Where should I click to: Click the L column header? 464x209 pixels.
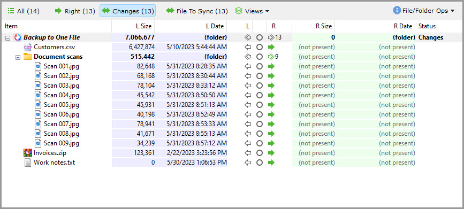click(x=248, y=26)
